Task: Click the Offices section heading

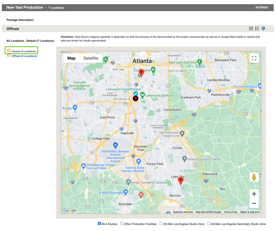Action: 13,29
